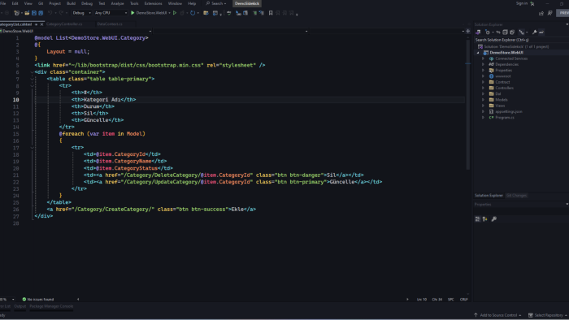Click the Undo arrow icon
The image size is (569, 320).
[50, 13]
